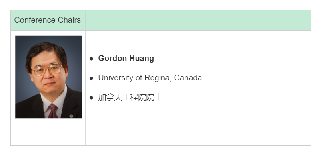Image resolution: width=323 pixels, height=153 pixels.
Task: Click the lapel pin on the jacket
Action: click(x=71, y=116)
